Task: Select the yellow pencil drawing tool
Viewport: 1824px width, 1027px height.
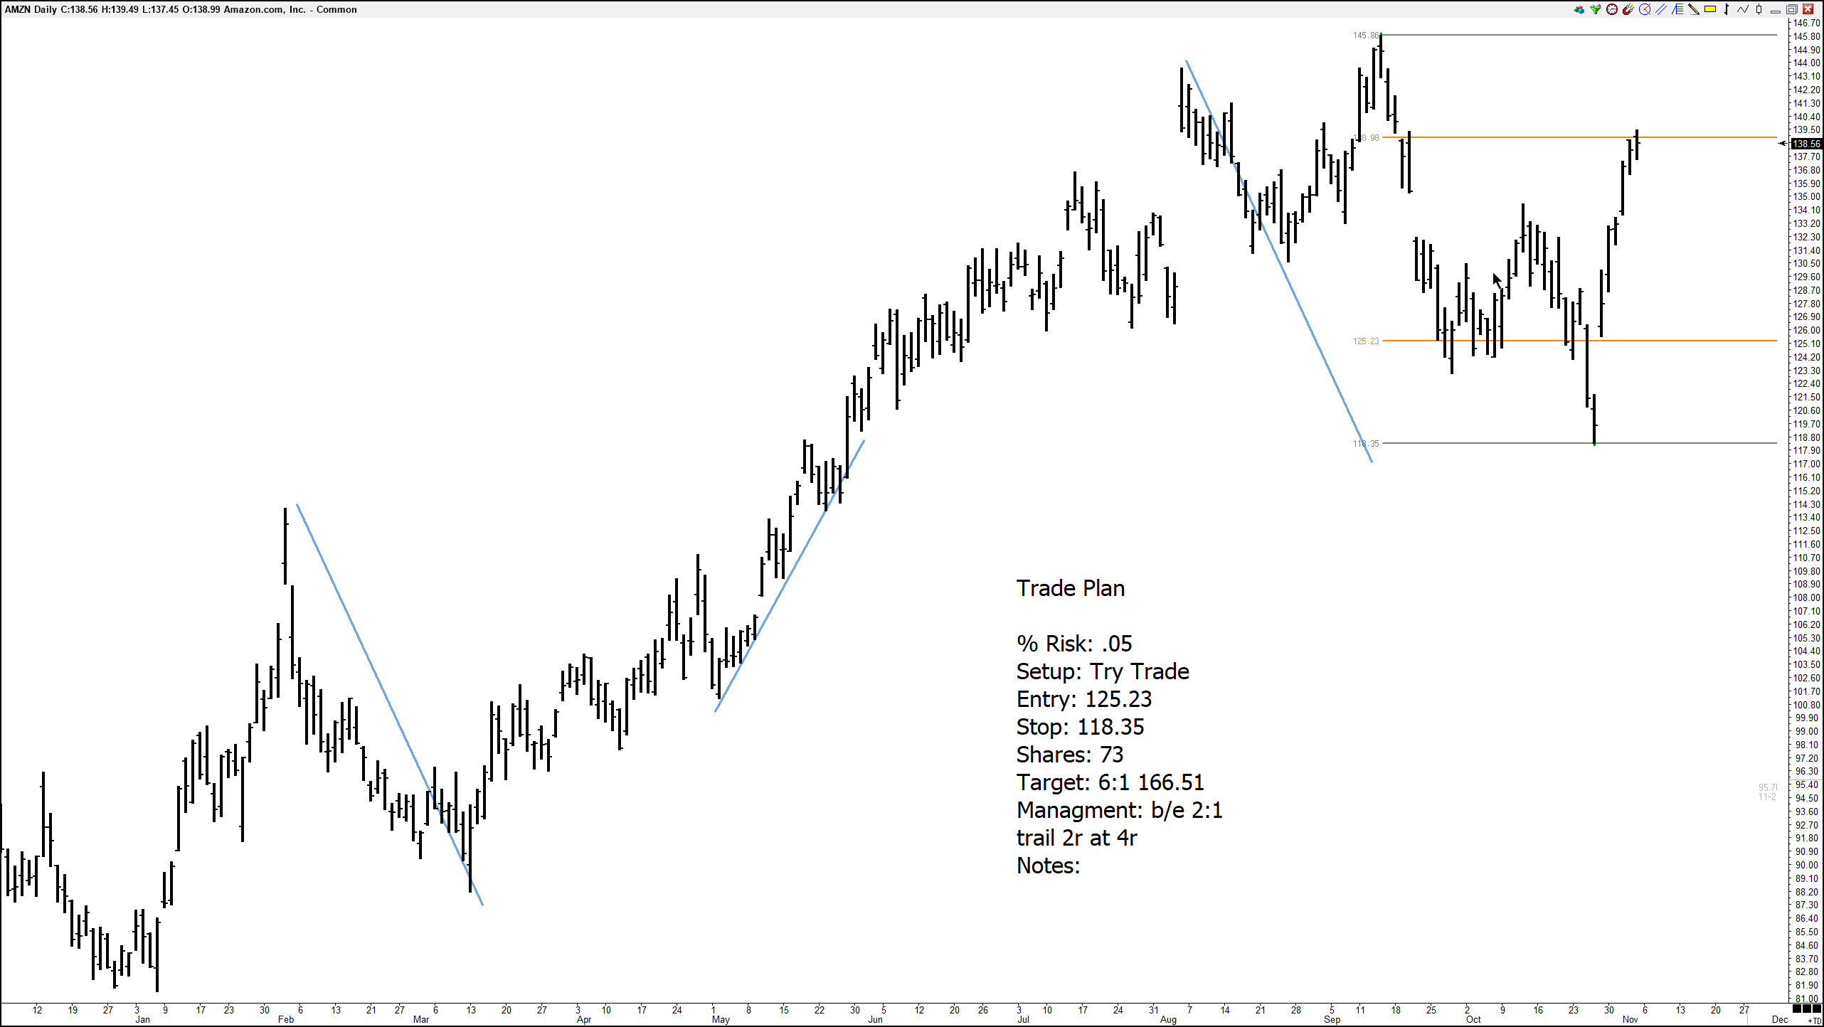Action: coord(1694,9)
